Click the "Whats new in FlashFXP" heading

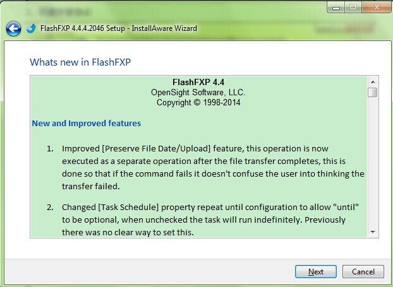(x=80, y=62)
